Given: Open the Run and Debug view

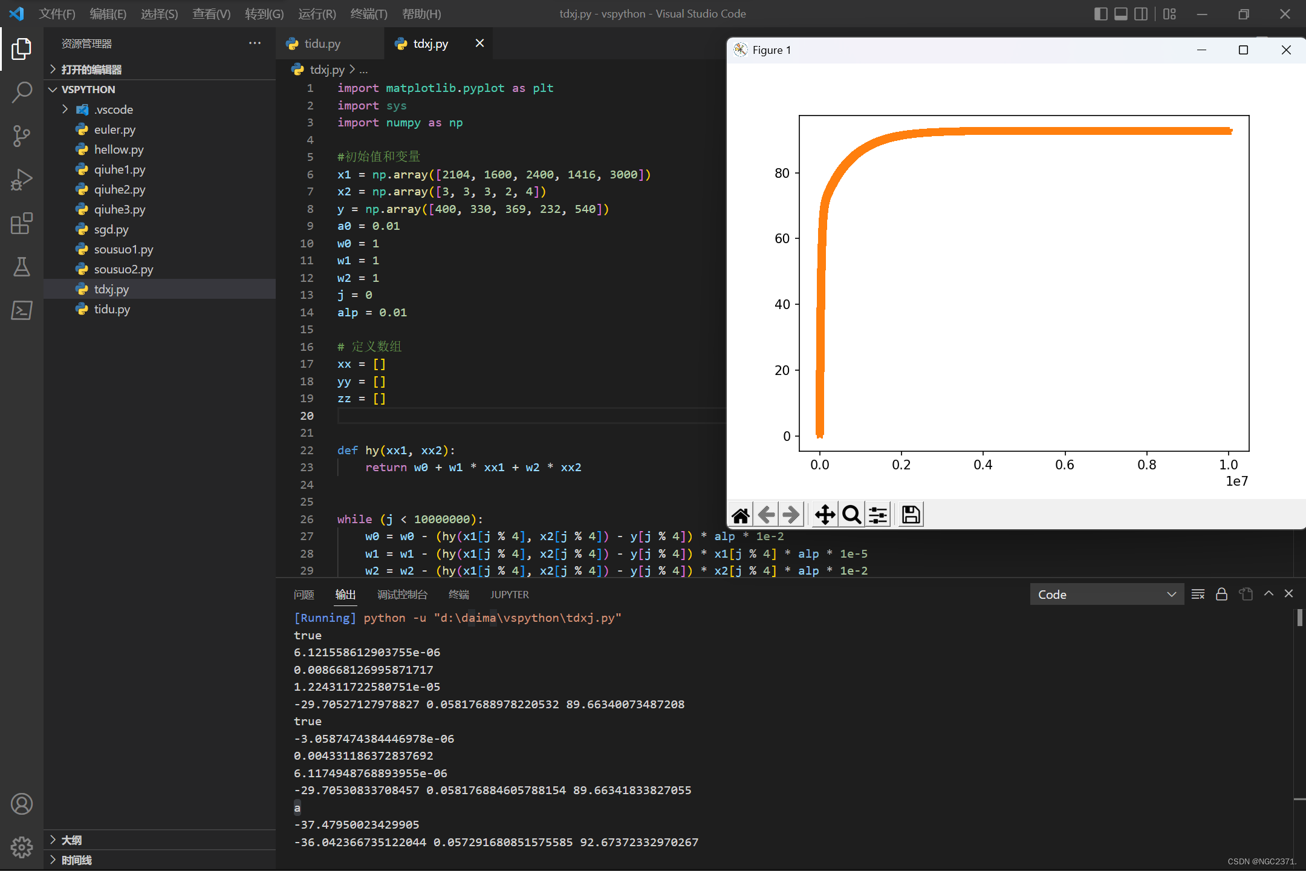Looking at the screenshot, I should coord(22,180).
